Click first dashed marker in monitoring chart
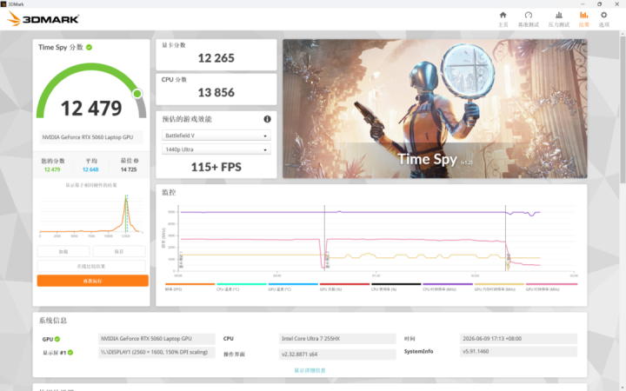626x391 pixels. tap(324, 238)
